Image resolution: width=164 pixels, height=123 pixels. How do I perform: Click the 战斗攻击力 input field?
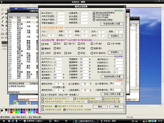click(x=60, y=13)
